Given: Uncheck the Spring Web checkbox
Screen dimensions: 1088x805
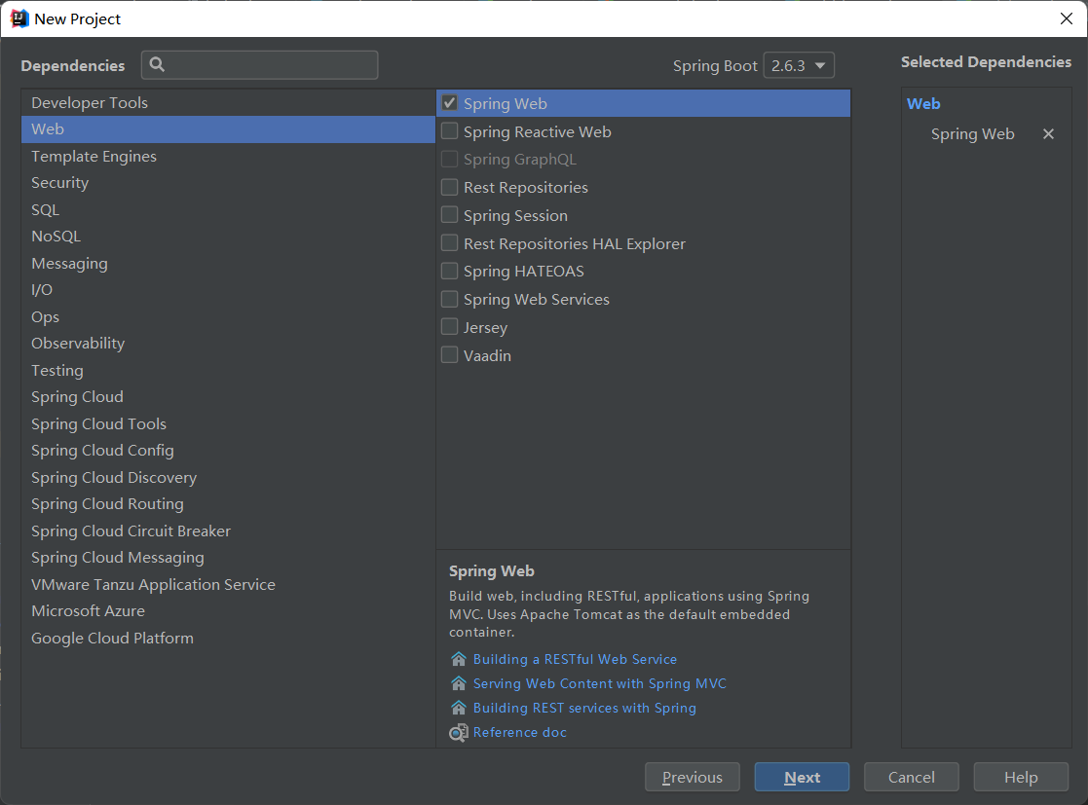Looking at the screenshot, I should [x=450, y=103].
